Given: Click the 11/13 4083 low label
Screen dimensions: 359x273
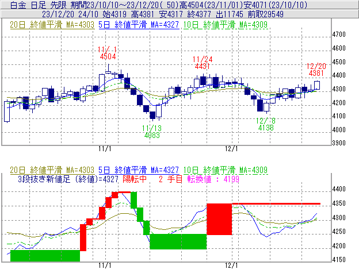Looking at the screenshot, I should (x=152, y=132).
